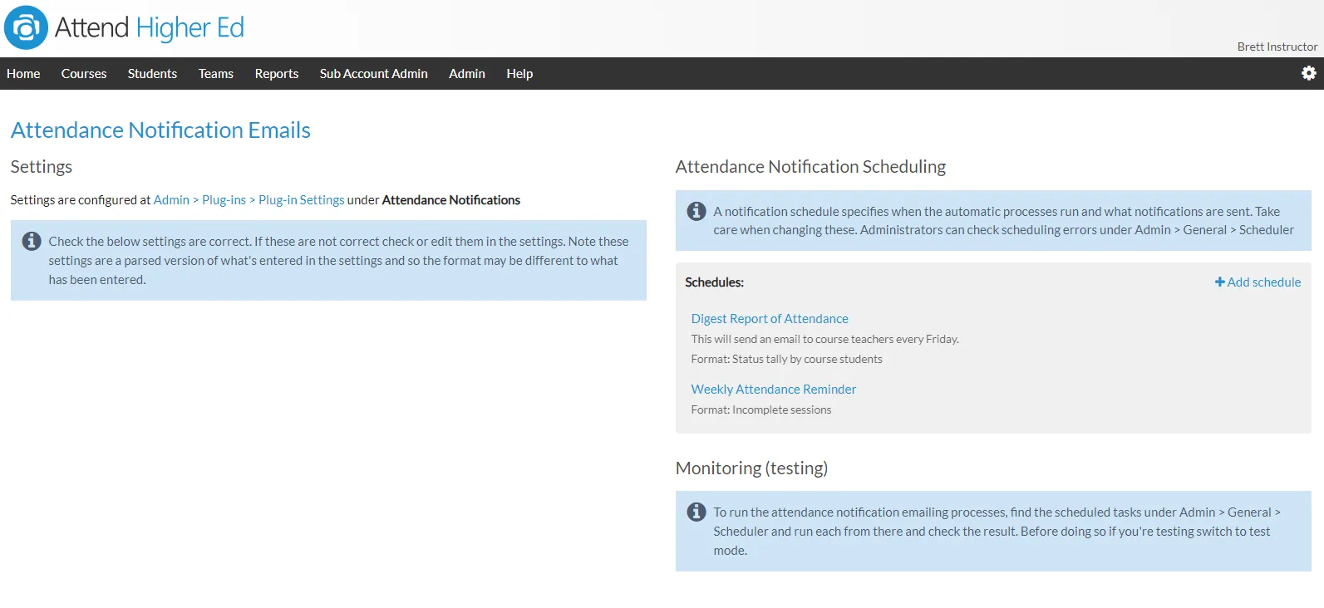Open Weekly Attendance Reminder schedule
Image resolution: width=1324 pixels, height=608 pixels.
coord(774,389)
